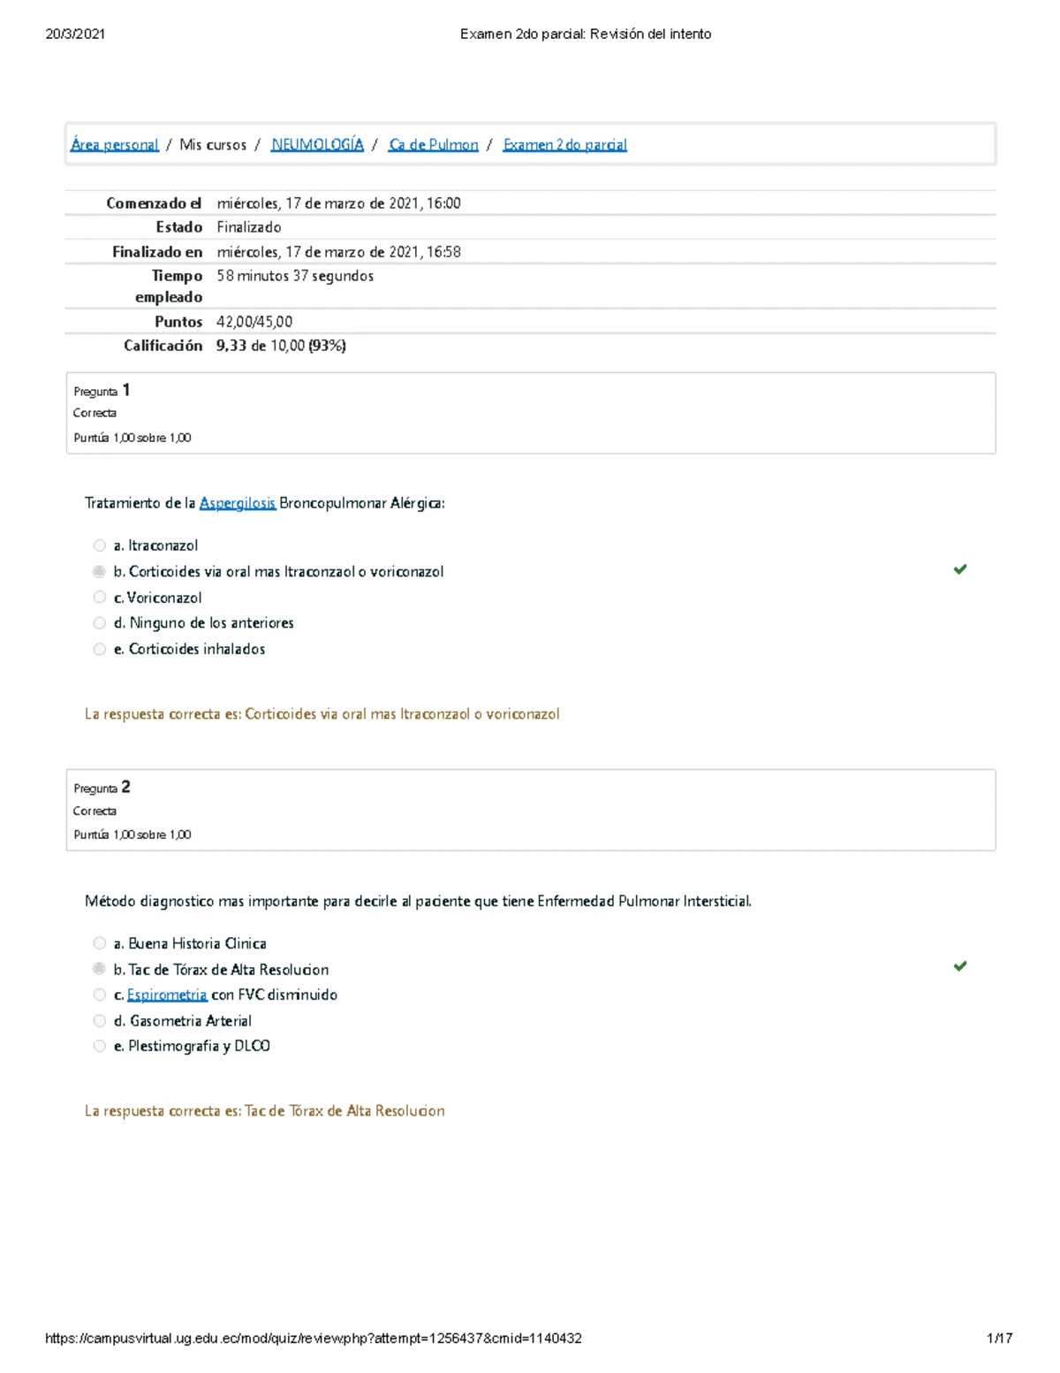This screenshot has width=1060, height=1373.
Task: Choose radio option c. Voriconazol
Action: [x=100, y=598]
